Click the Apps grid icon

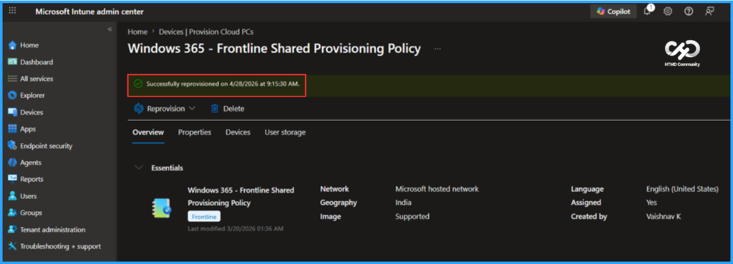[13, 129]
